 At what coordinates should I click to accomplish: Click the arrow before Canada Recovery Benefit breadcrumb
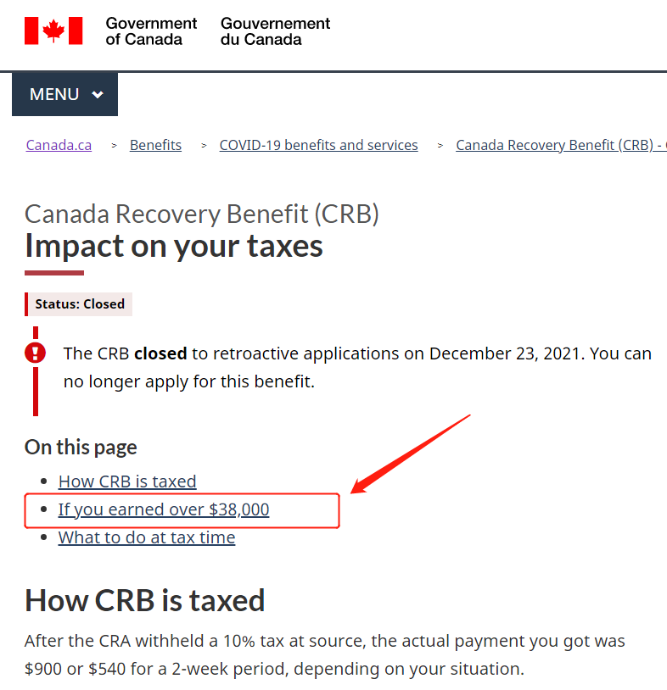[x=440, y=145]
